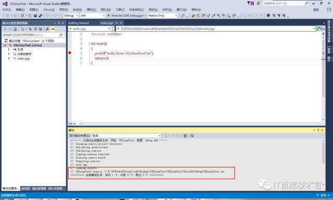Image resolution: width=333 pixels, height=200 pixels.
Task: Close the Output panel
Action: tap(323, 130)
